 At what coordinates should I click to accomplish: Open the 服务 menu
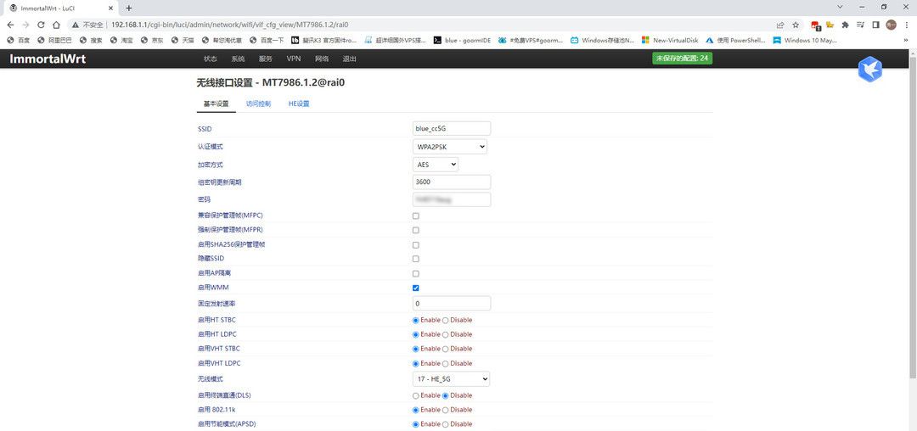click(x=266, y=59)
